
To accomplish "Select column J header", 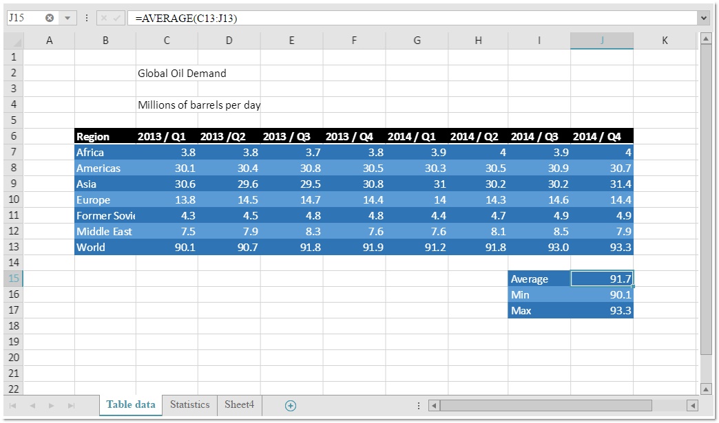I will (601, 41).
